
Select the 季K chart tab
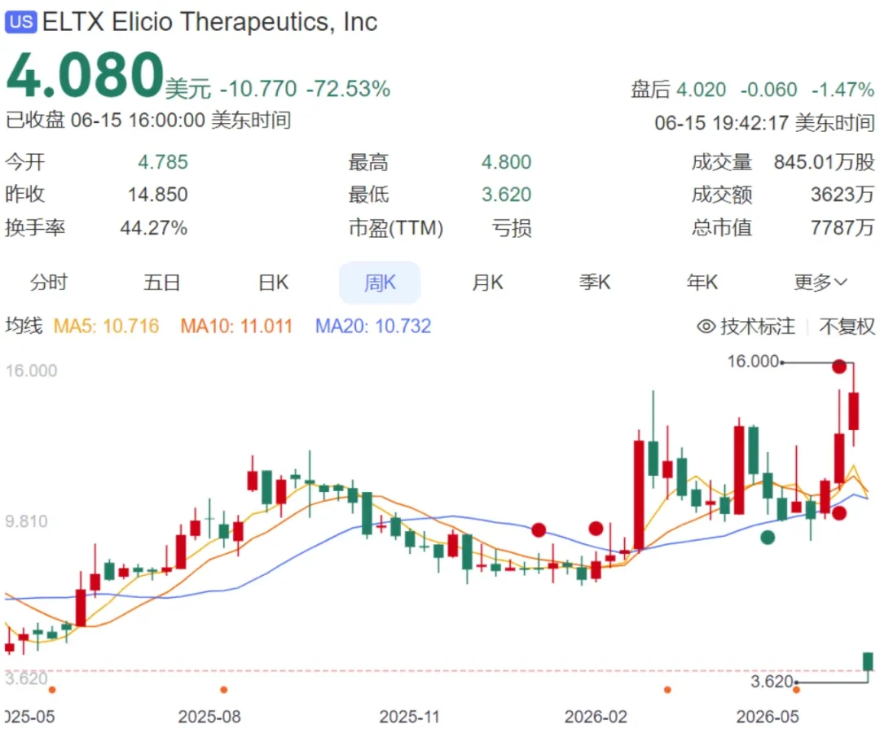[595, 282]
